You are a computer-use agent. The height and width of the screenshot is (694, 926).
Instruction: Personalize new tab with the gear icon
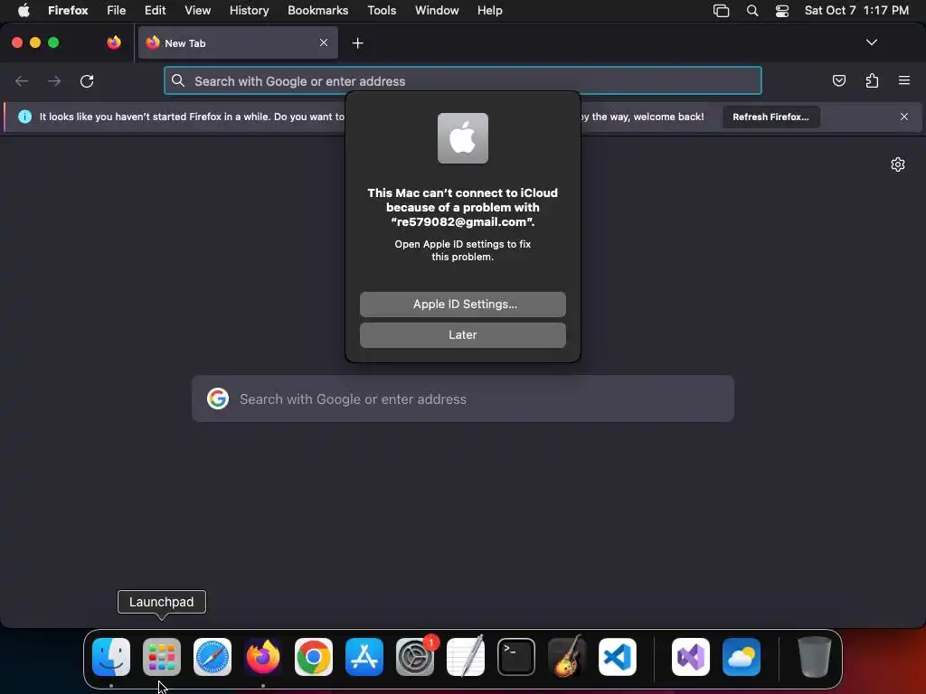898,164
